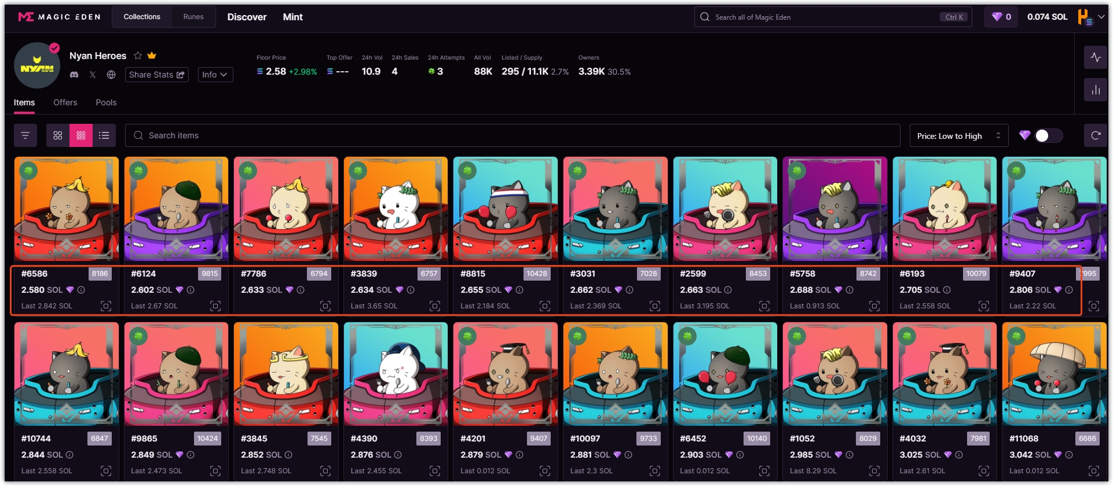Go to the Mint page
This screenshot has width=1113, height=486.
point(292,17)
